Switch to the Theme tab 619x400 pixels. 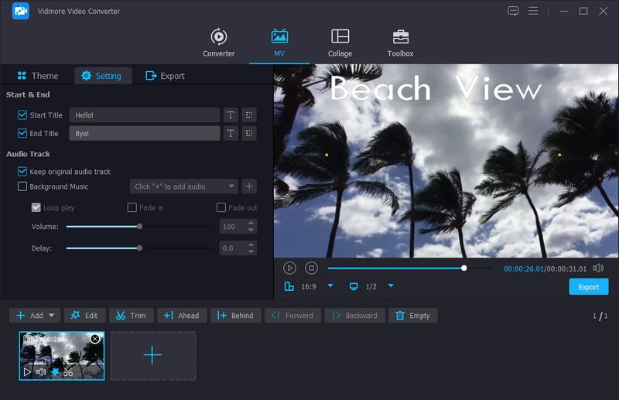click(x=37, y=76)
